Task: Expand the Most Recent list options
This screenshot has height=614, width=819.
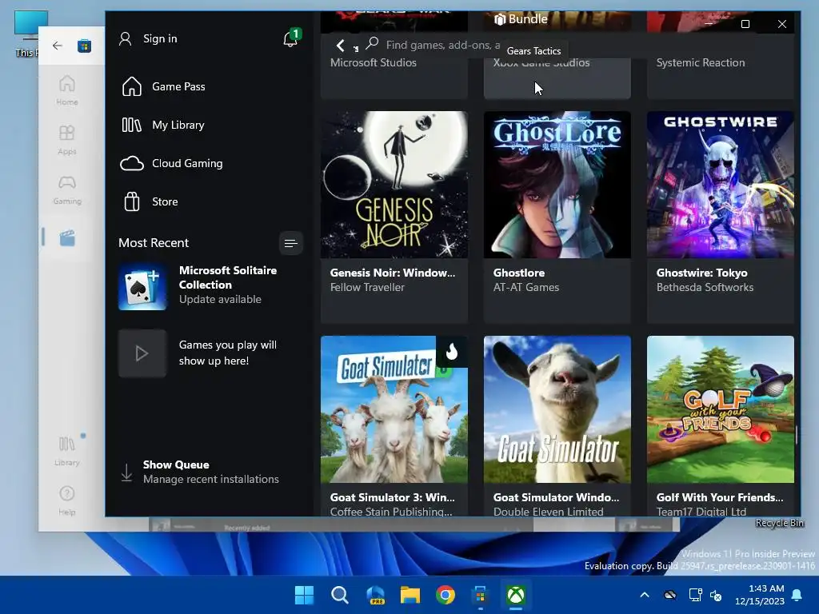Action: point(291,243)
